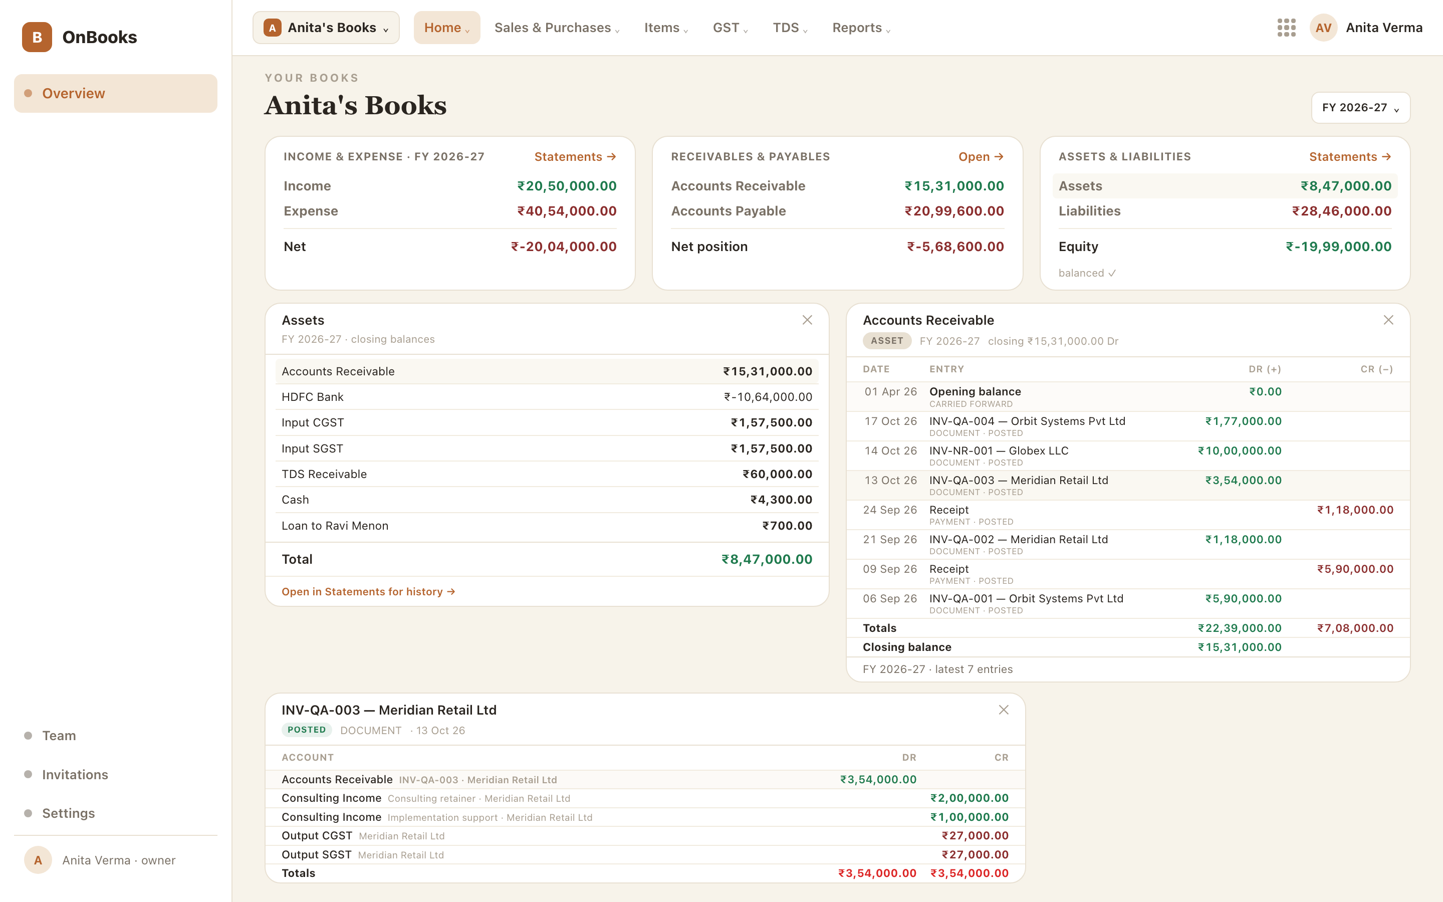Click the owner avatar in sidebar footer

(38, 860)
